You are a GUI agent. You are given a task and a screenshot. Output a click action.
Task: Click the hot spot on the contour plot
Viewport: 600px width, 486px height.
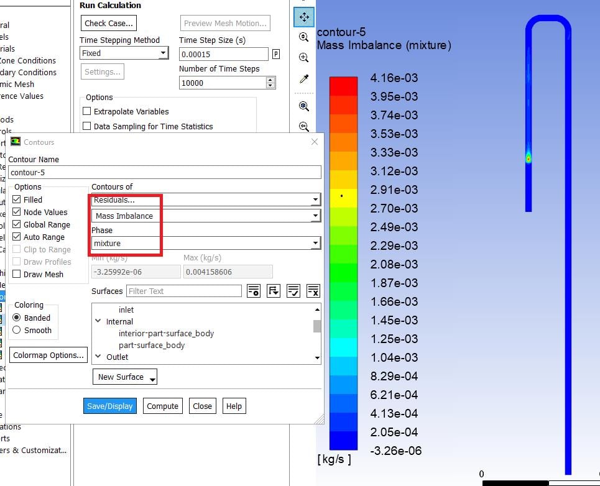pos(528,158)
